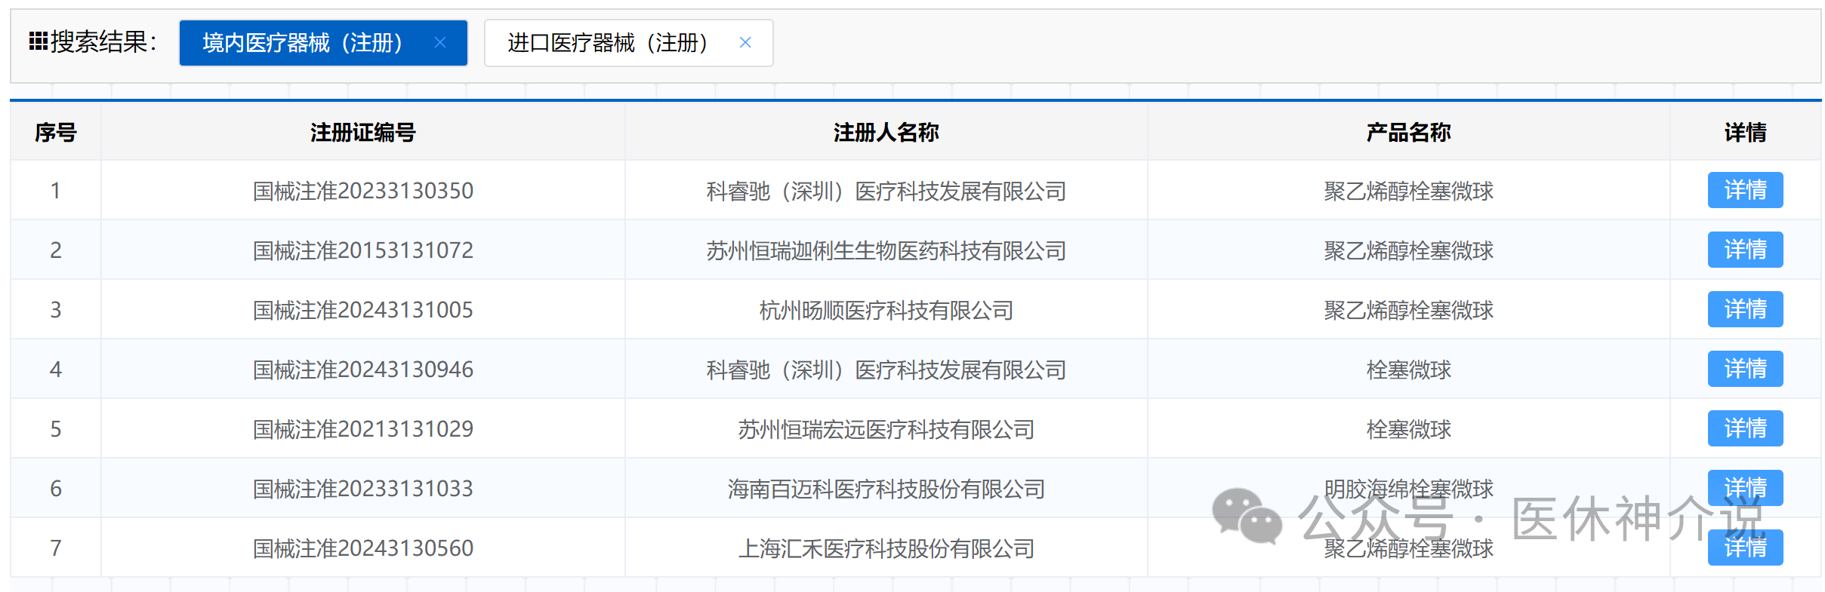The height and width of the screenshot is (592, 1825).
Task: Open 详情 for 国械注准20243131005
Action: click(x=1745, y=309)
